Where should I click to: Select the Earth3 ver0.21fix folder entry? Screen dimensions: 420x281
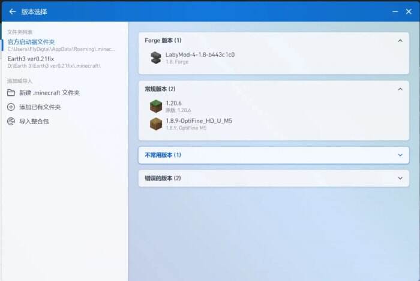pos(64,62)
